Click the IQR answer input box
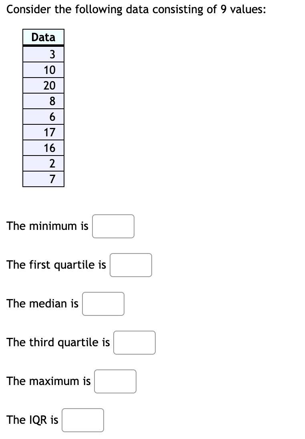Screen dimensions: 305x439 click(x=82, y=420)
